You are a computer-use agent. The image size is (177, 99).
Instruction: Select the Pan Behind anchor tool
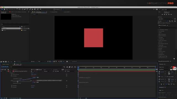point(20,9)
